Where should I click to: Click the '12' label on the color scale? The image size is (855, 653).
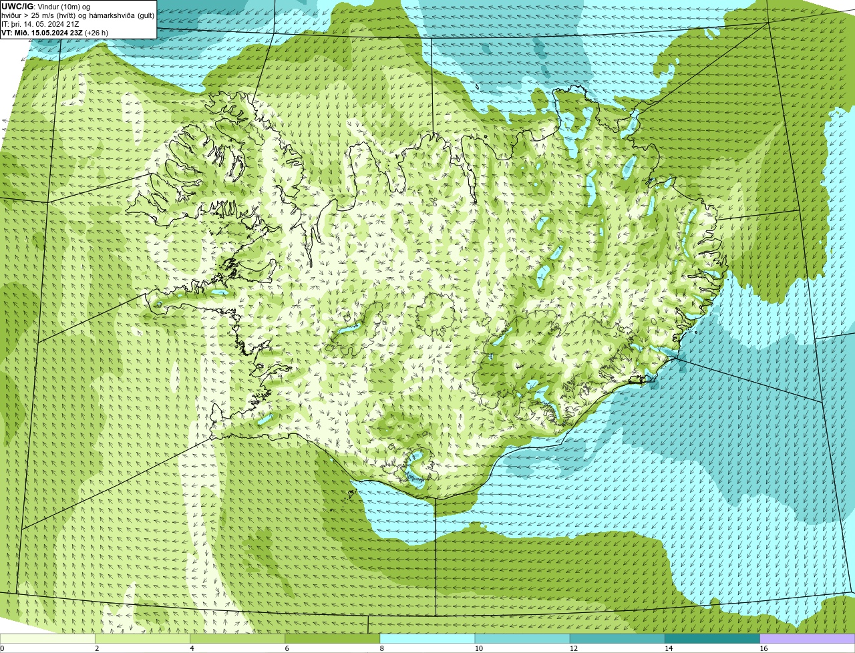pos(573,648)
